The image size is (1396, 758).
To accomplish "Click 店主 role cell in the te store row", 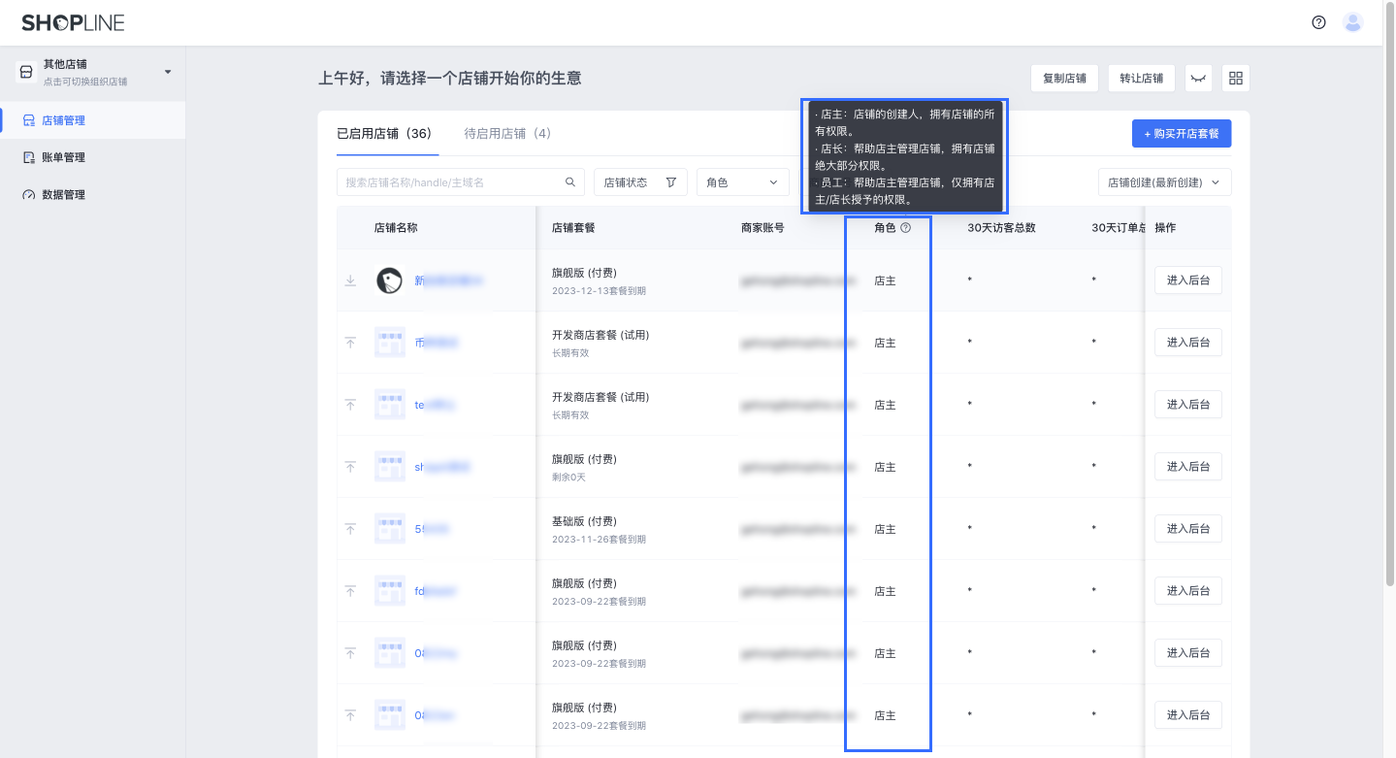I will (x=885, y=405).
